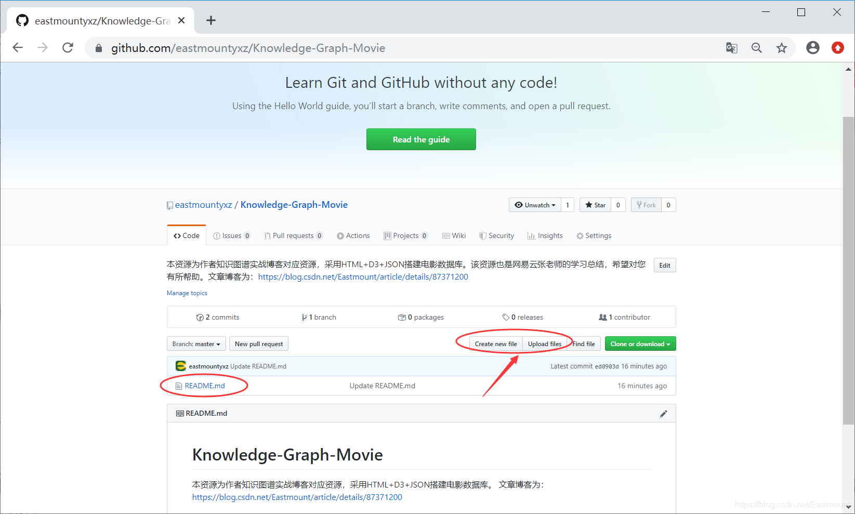Click the README.md file icon in file list
The width and height of the screenshot is (855, 514).
coord(179,386)
